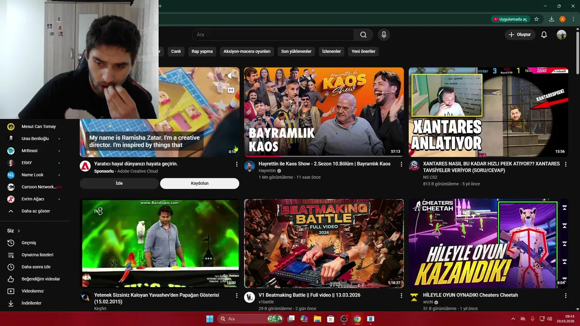Viewport: 580px width, 326px height.
Task: Toggle mute on the Adobe ad preview
Action: pos(231,76)
